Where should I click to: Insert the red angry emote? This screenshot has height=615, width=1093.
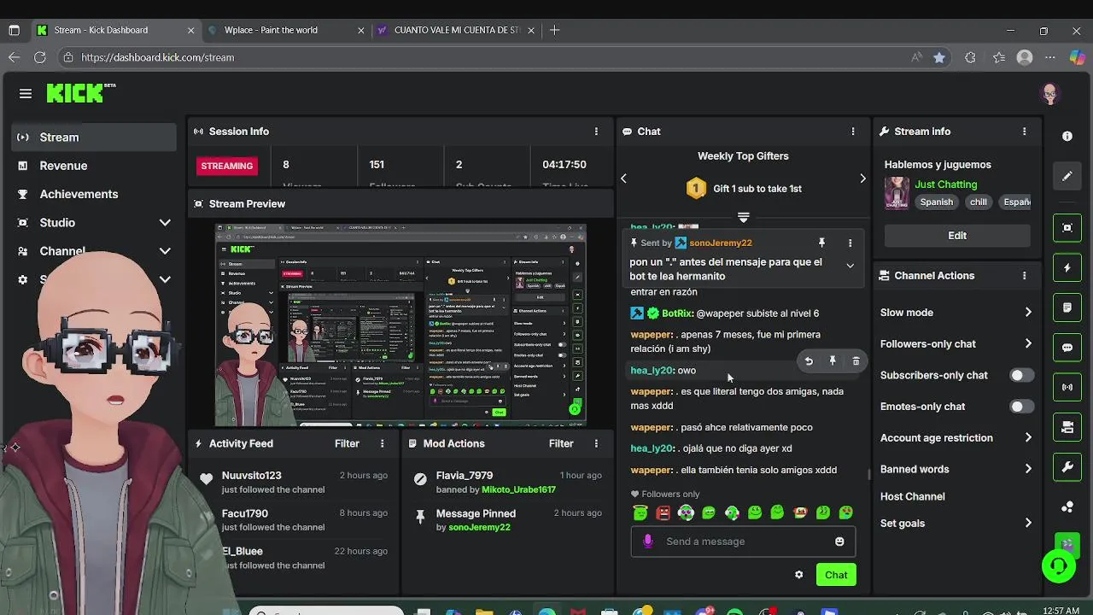(x=663, y=512)
